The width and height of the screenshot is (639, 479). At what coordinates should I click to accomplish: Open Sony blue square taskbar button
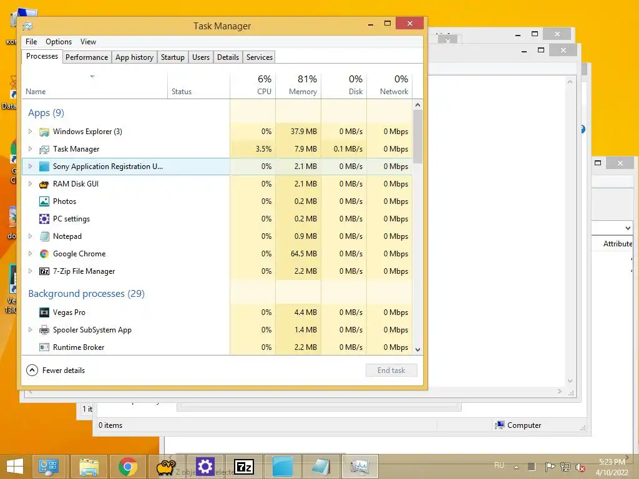(283, 467)
